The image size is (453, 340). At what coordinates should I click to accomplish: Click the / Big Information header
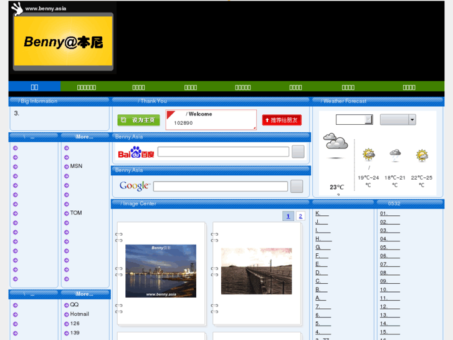tap(37, 101)
